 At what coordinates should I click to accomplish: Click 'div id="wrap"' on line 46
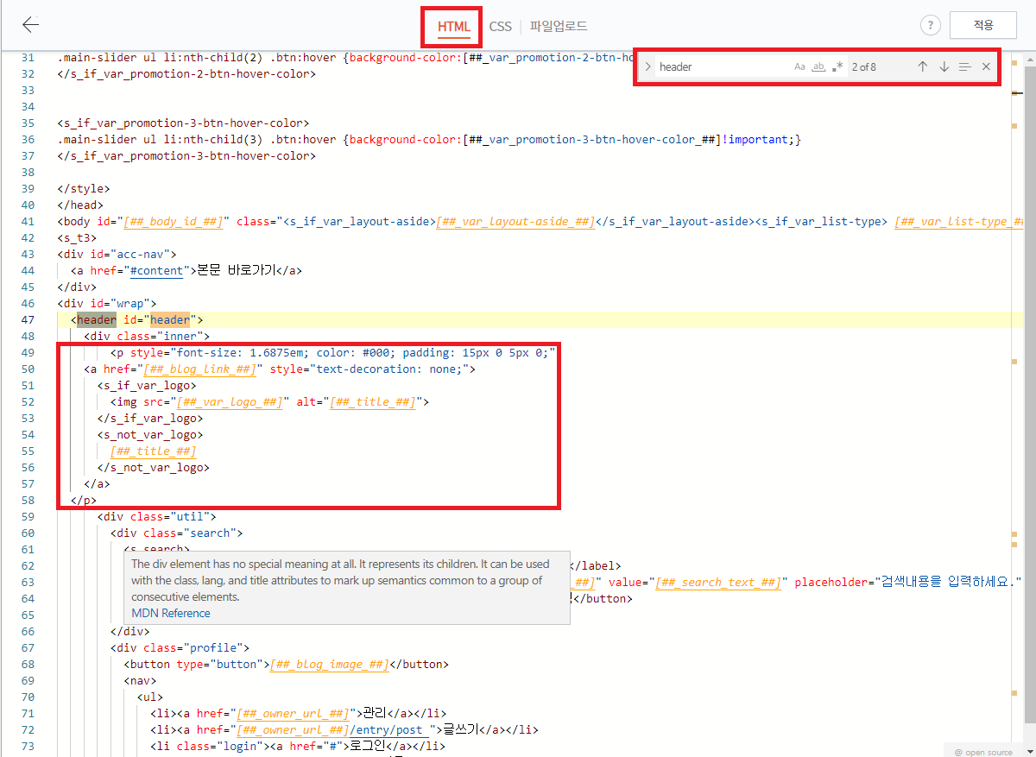pyautogui.click(x=106, y=303)
